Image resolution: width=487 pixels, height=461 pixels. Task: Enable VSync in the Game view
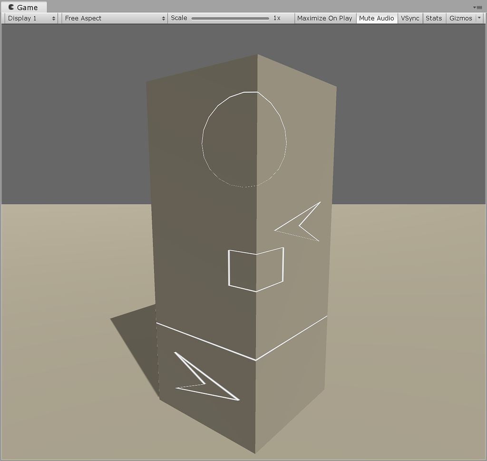tap(410, 18)
